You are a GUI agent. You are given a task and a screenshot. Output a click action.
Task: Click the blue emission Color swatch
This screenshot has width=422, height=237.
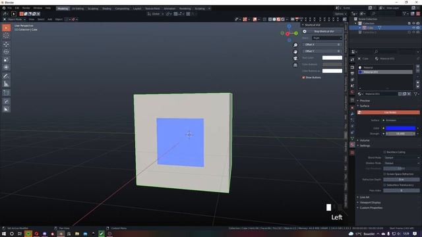tap(400, 128)
